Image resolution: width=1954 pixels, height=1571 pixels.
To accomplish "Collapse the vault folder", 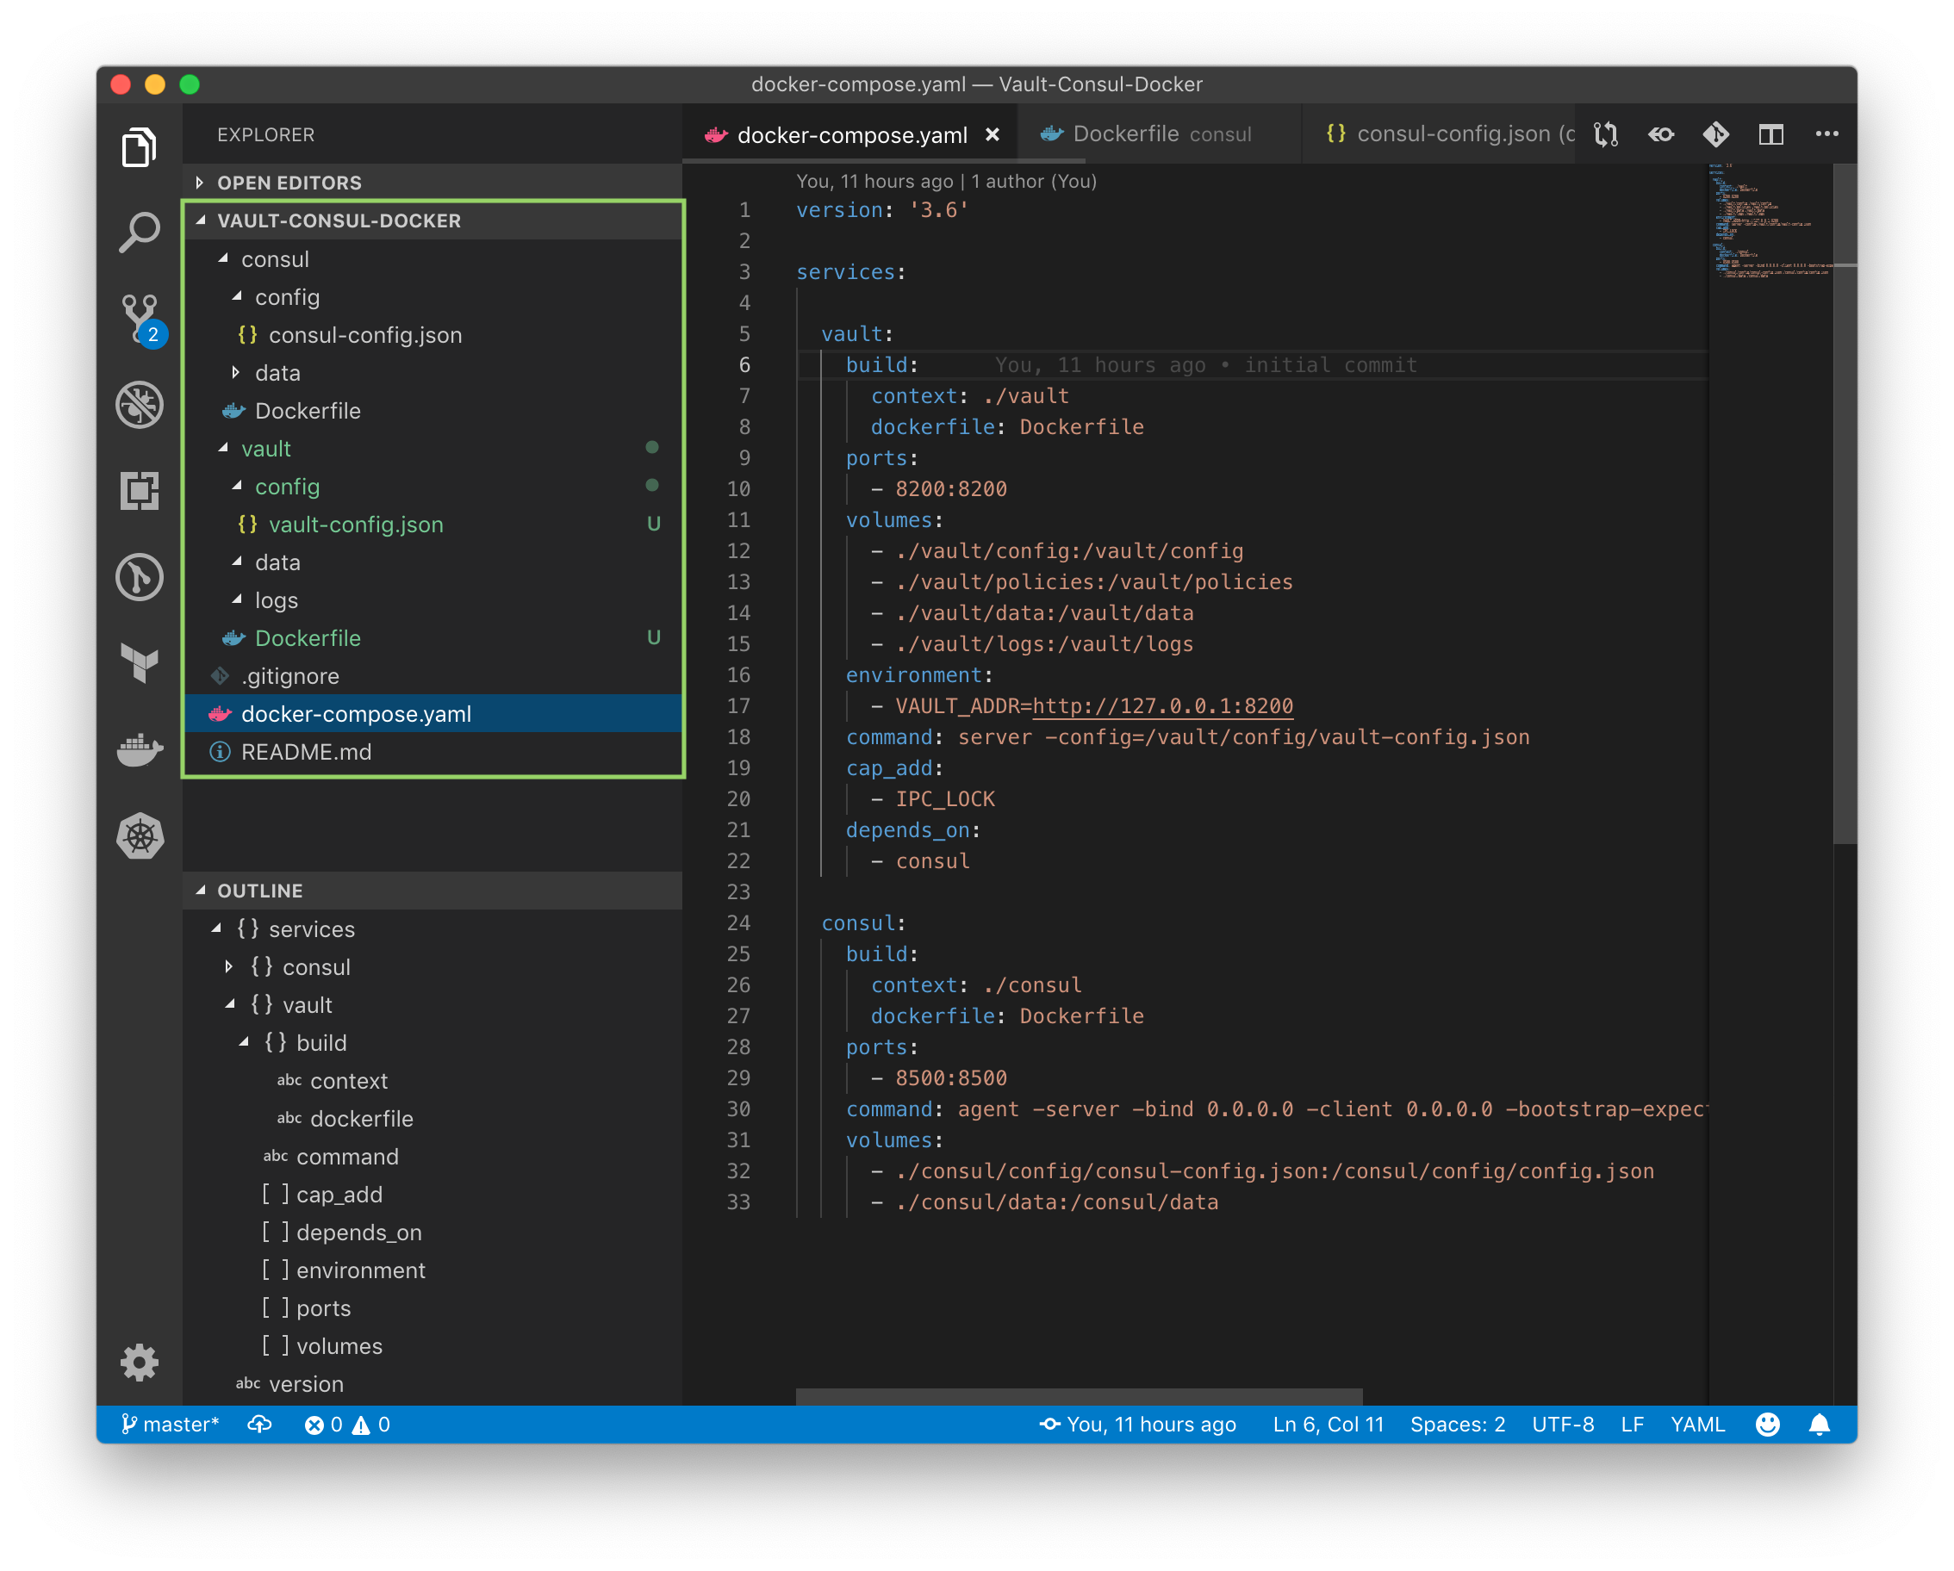I will [x=433, y=449].
